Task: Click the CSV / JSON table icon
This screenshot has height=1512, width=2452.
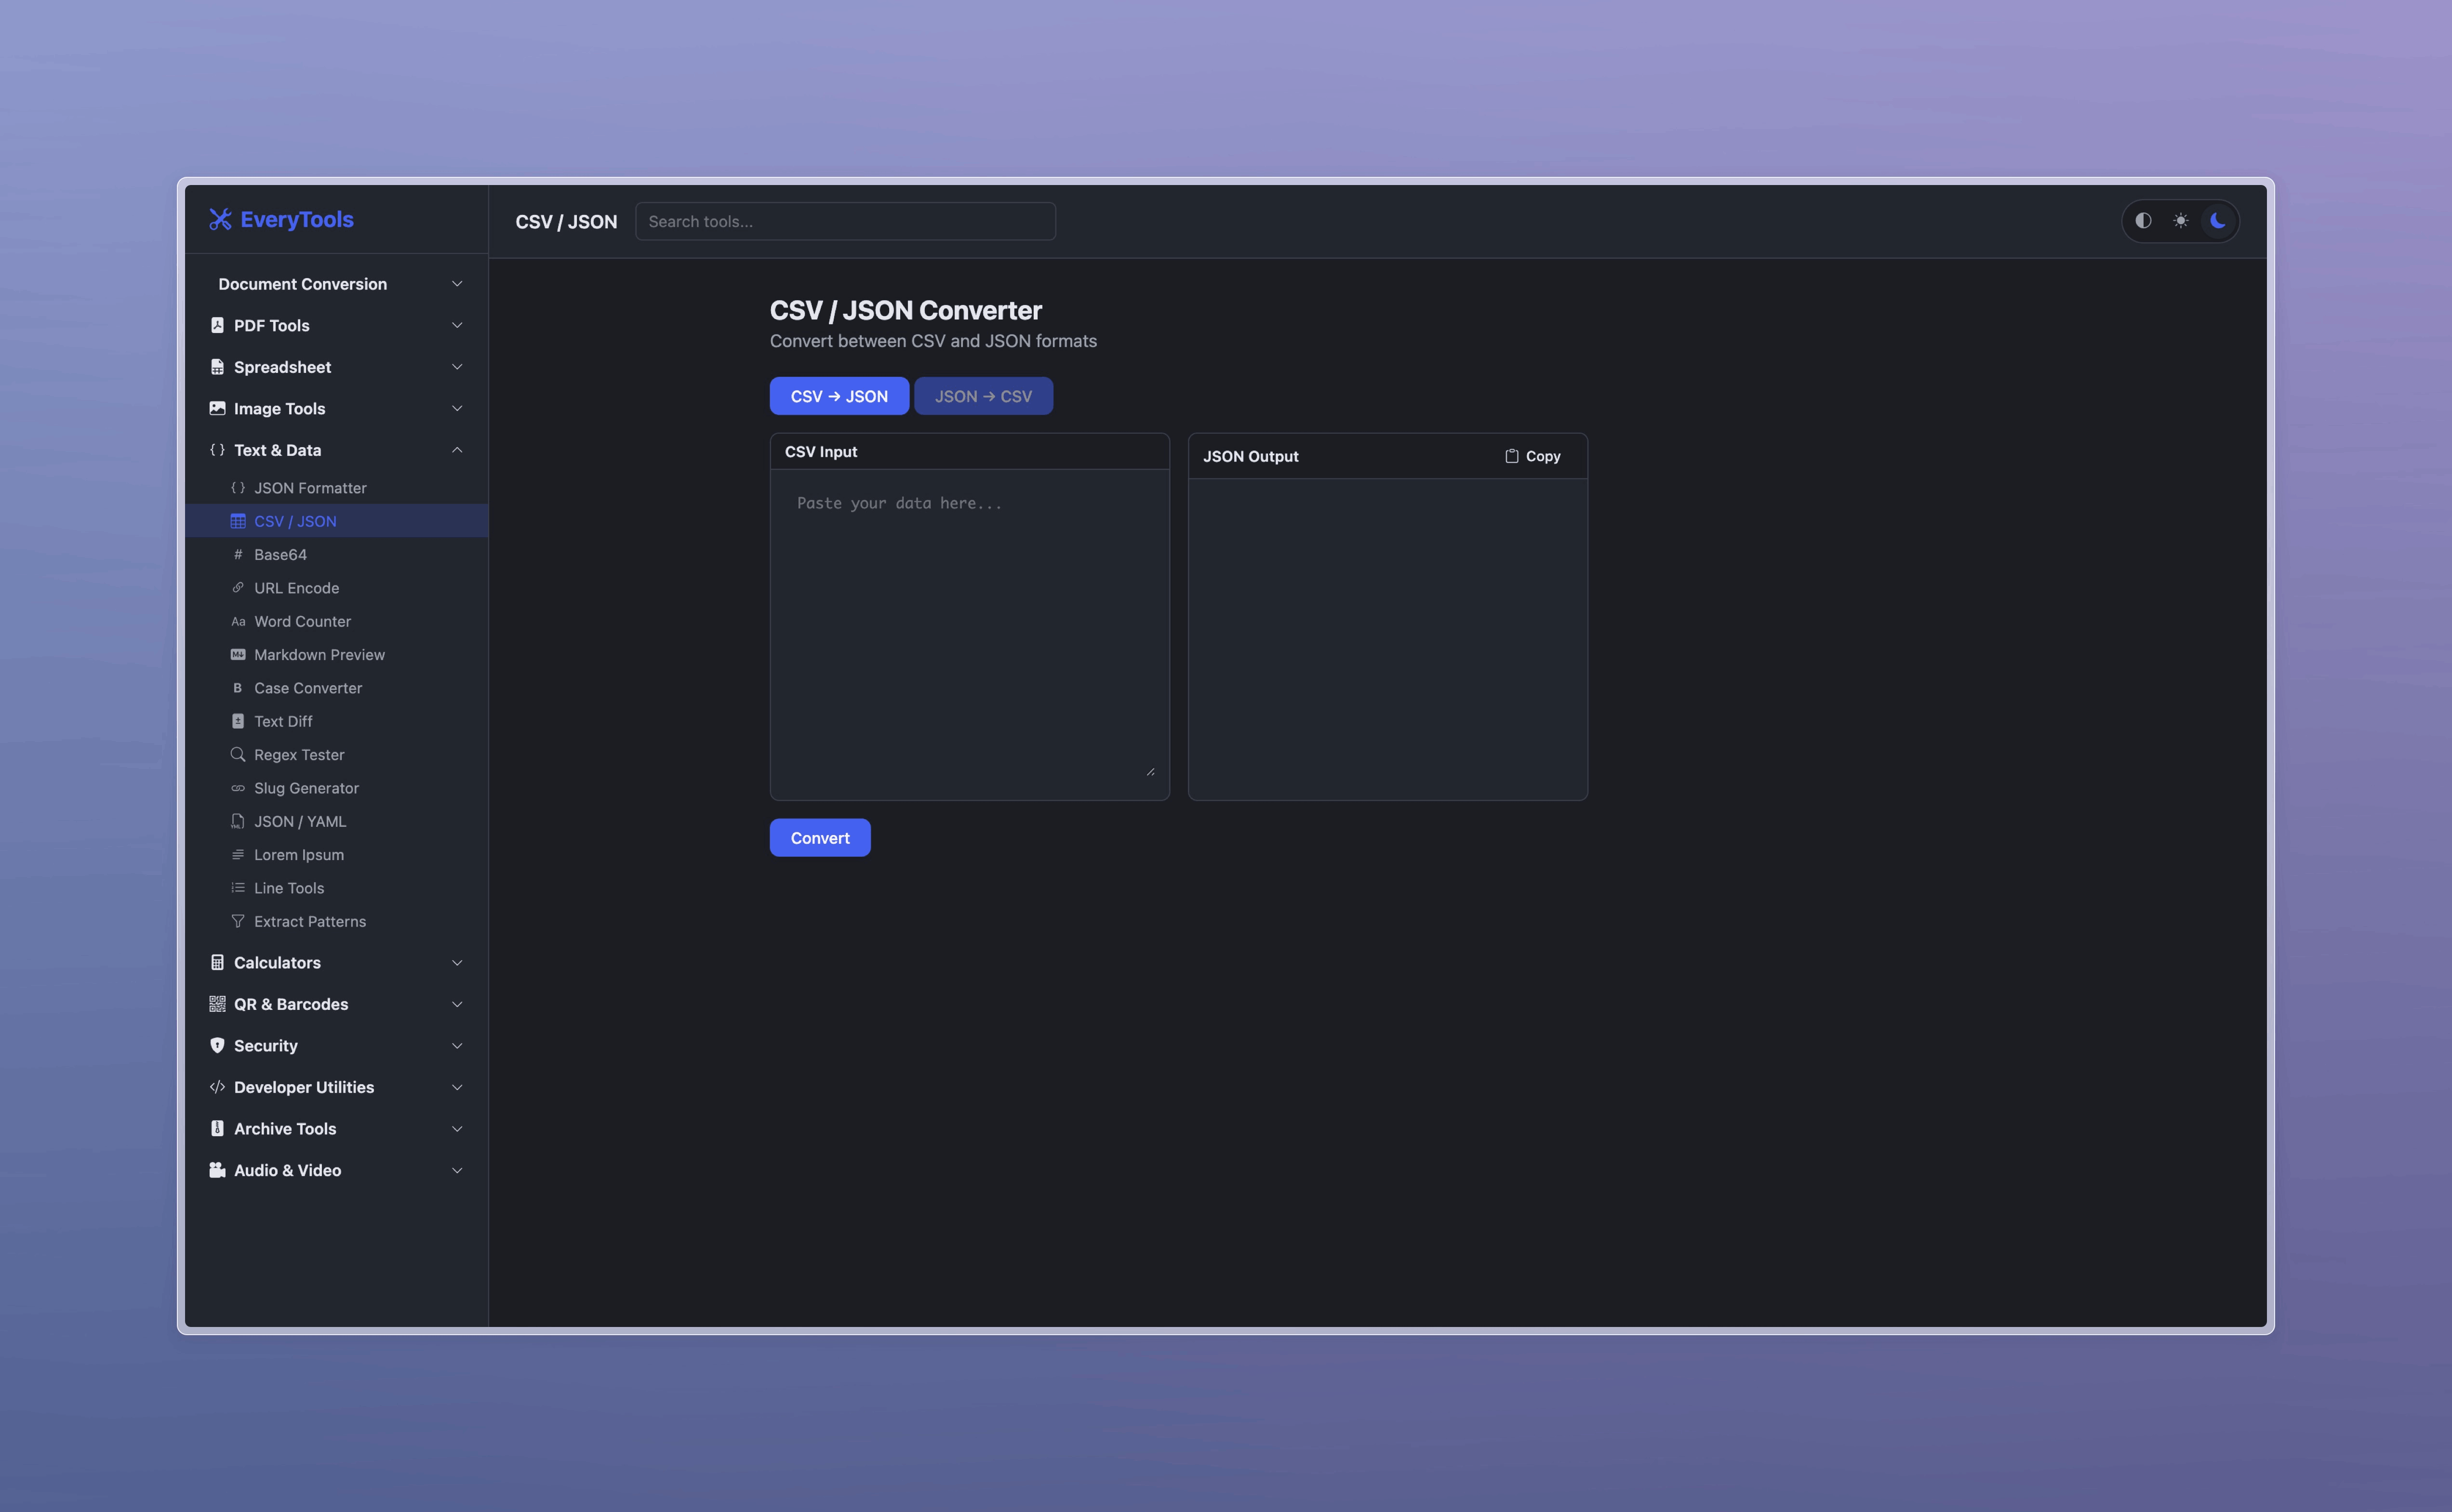Action: (x=238, y=521)
